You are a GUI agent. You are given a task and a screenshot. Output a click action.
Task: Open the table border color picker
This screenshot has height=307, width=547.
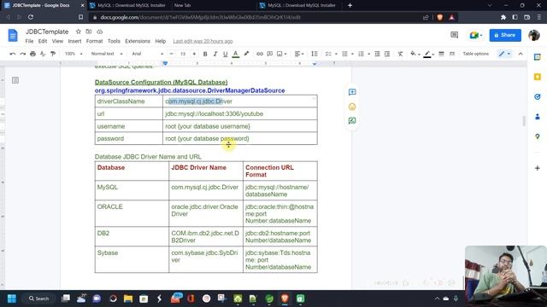click(x=428, y=54)
